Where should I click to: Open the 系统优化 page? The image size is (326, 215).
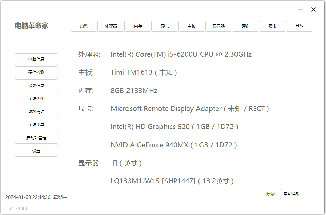click(x=36, y=99)
